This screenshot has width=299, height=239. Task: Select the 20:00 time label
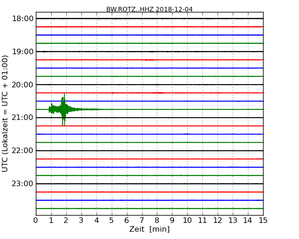[x=23, y=85]
